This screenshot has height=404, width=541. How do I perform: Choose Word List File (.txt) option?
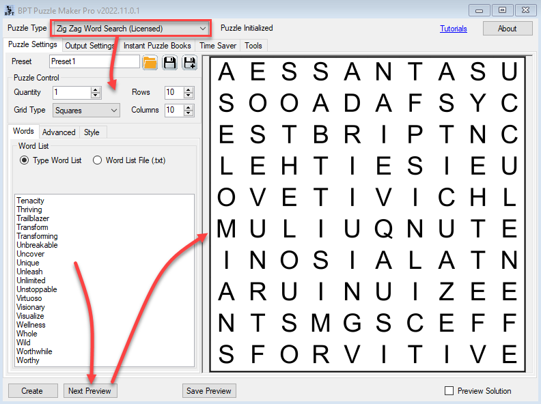97,160
